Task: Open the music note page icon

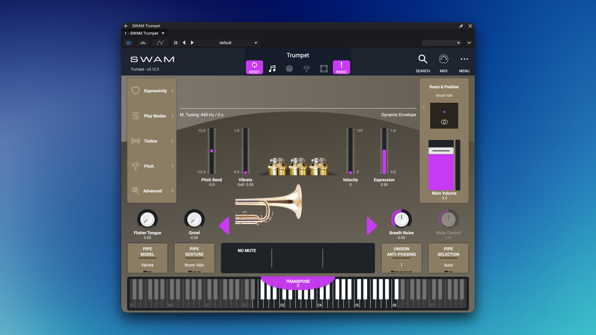Action: tap(272, 69)
